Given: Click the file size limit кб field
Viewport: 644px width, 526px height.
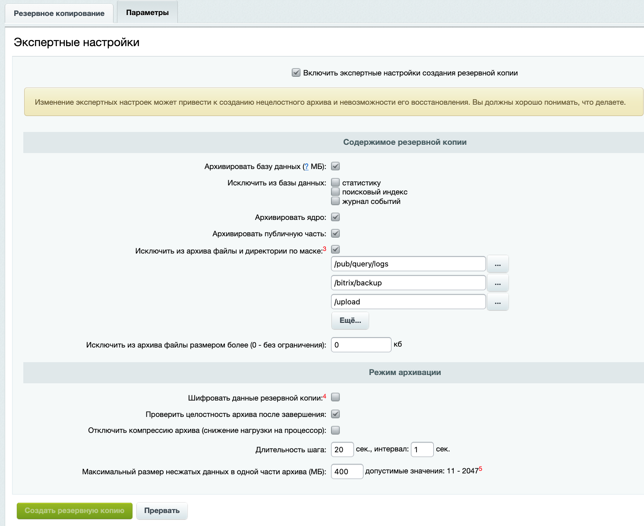Looking at the screenshot, I should [361, 345].
